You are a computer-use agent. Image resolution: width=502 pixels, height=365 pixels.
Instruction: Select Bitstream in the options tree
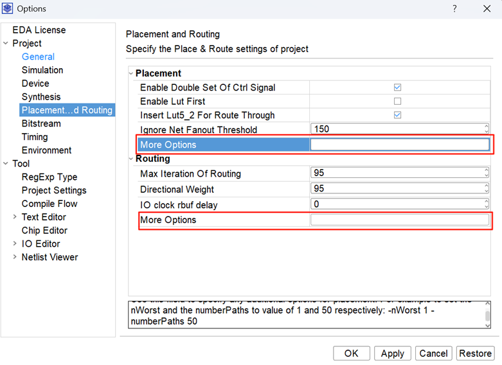point(41,123)
